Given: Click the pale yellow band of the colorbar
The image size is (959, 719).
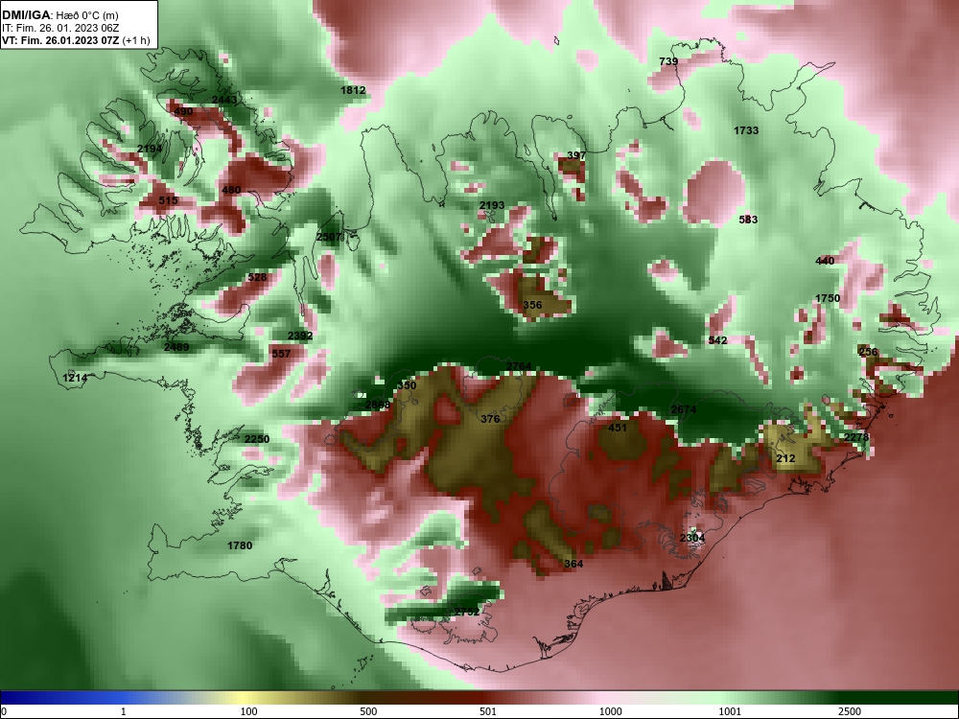Looking at the screenshot, I should (242, 698).
